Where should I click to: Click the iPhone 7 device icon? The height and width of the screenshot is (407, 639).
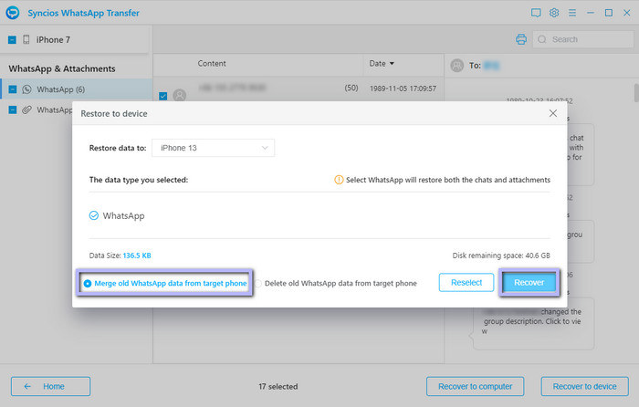point(26,39)
